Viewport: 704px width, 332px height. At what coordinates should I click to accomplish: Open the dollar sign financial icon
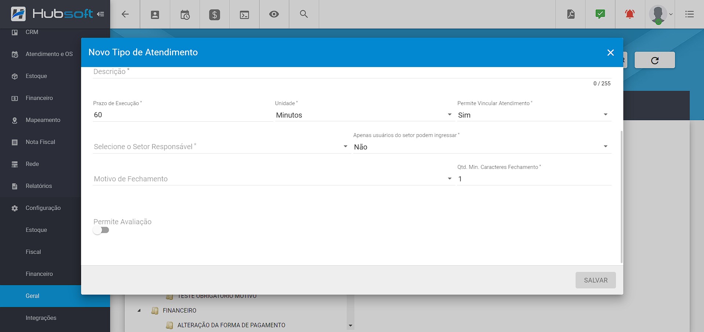(x=215, y=15)
